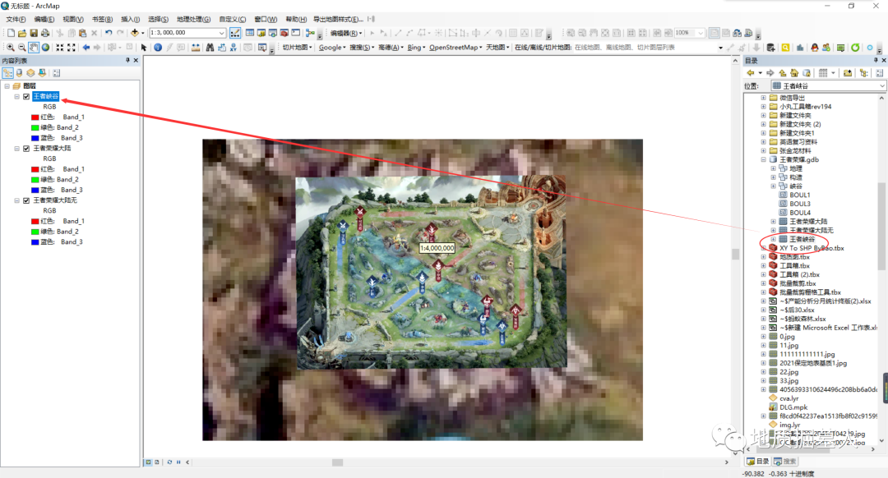Image resolution: width=888 pixels, height=478 pixels.
Task: Switch contents to List By Source icon
Action: pyautogui.click(x=19, y=73)
